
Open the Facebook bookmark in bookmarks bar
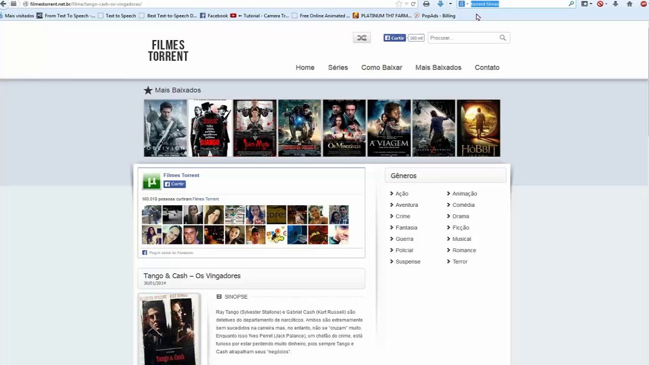(x=213, y=16)
